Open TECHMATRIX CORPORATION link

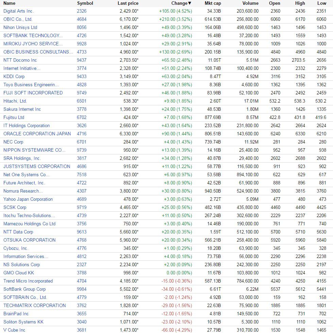coord(35,305)
